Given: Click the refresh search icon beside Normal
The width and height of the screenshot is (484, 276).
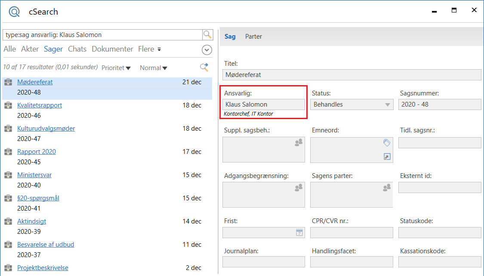Looking at the screenshot, I should [x=204, y=67].
